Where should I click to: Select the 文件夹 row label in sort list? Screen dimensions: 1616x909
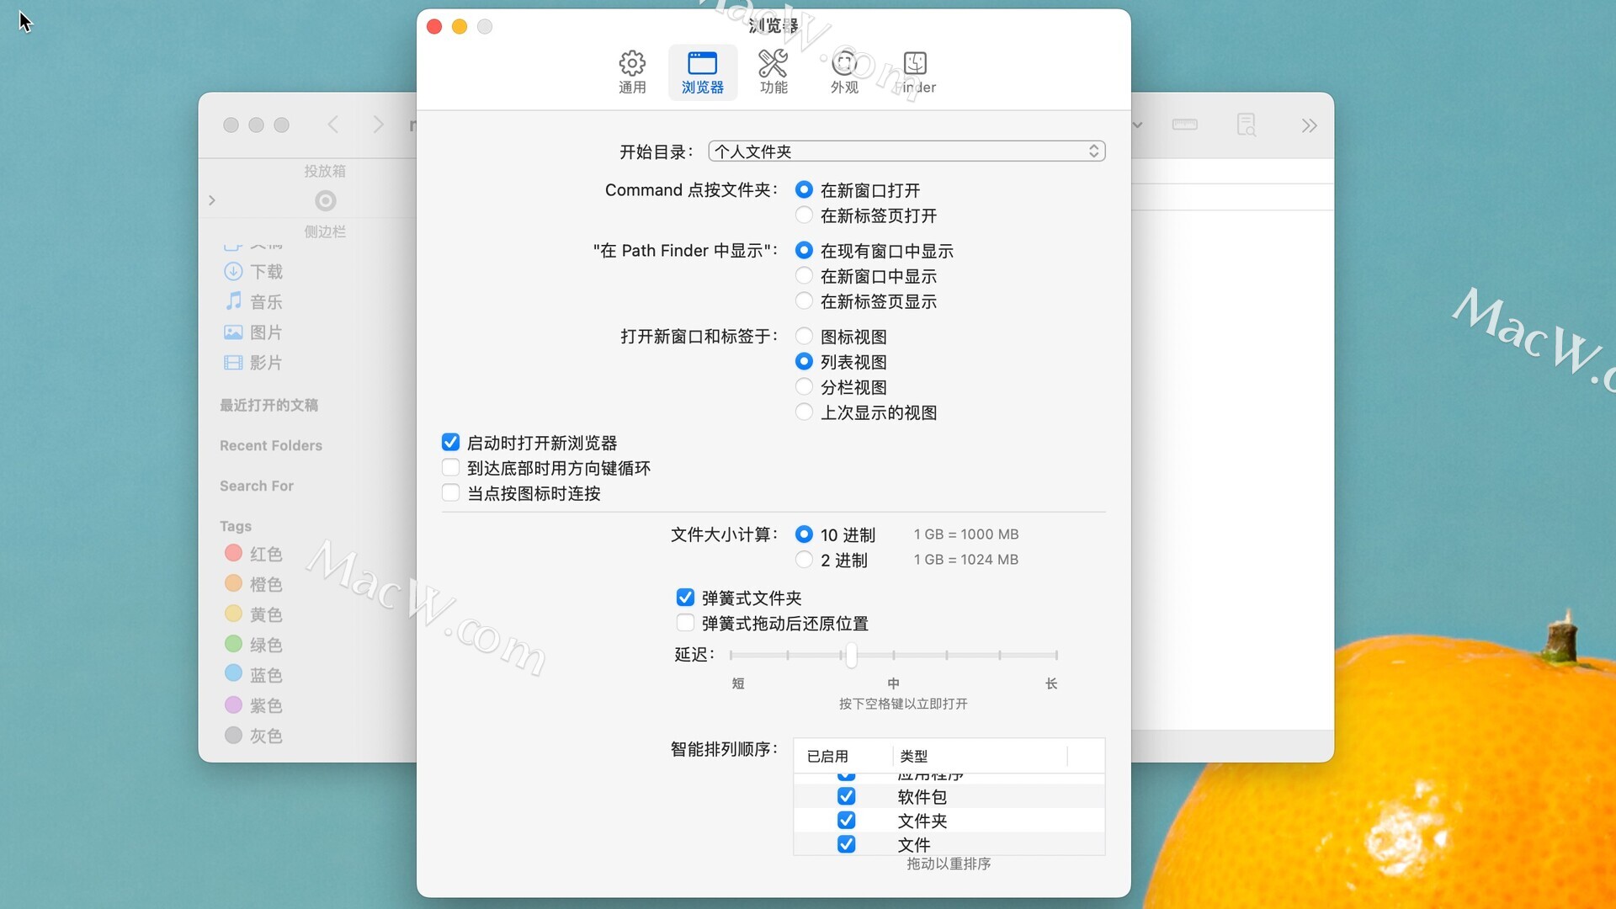point(922,821)
